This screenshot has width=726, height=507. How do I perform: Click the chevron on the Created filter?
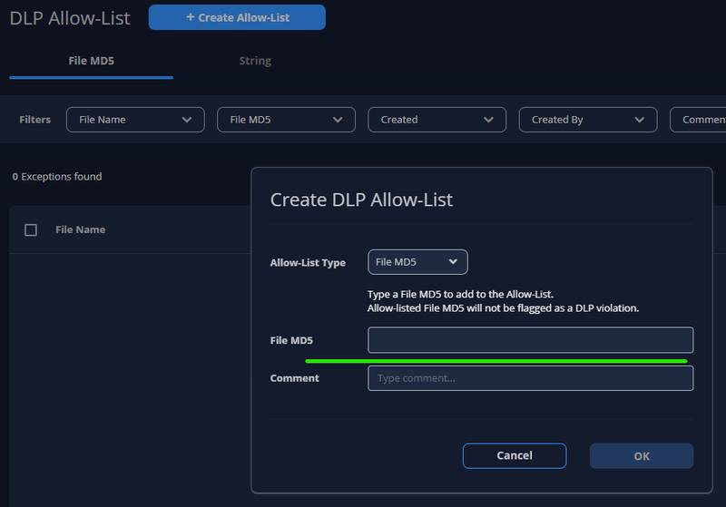click(489, 120)
